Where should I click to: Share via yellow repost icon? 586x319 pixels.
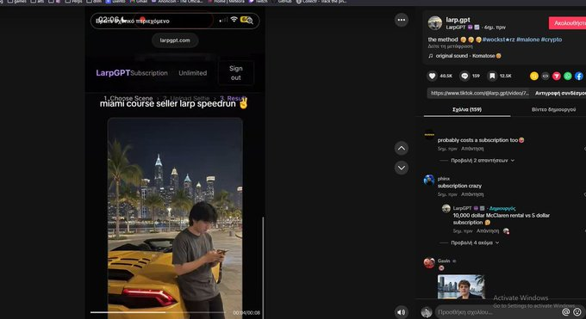(534, 76)
